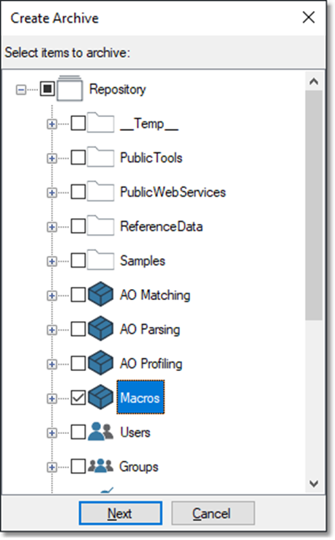335x540 pixels.
Task: Check the Samples folder checkbox
Action: [78, 260]
